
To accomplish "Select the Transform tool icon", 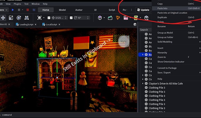I will tap(27, 18).
